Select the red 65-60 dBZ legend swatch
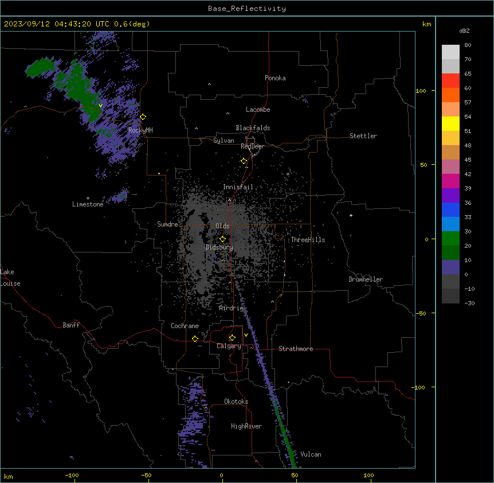 (450, 81)
